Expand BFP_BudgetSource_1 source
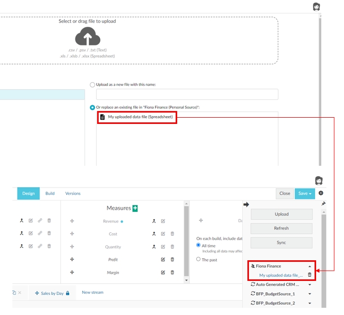 [310, 294]
